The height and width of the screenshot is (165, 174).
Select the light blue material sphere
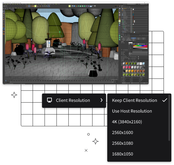click(144, 63)
